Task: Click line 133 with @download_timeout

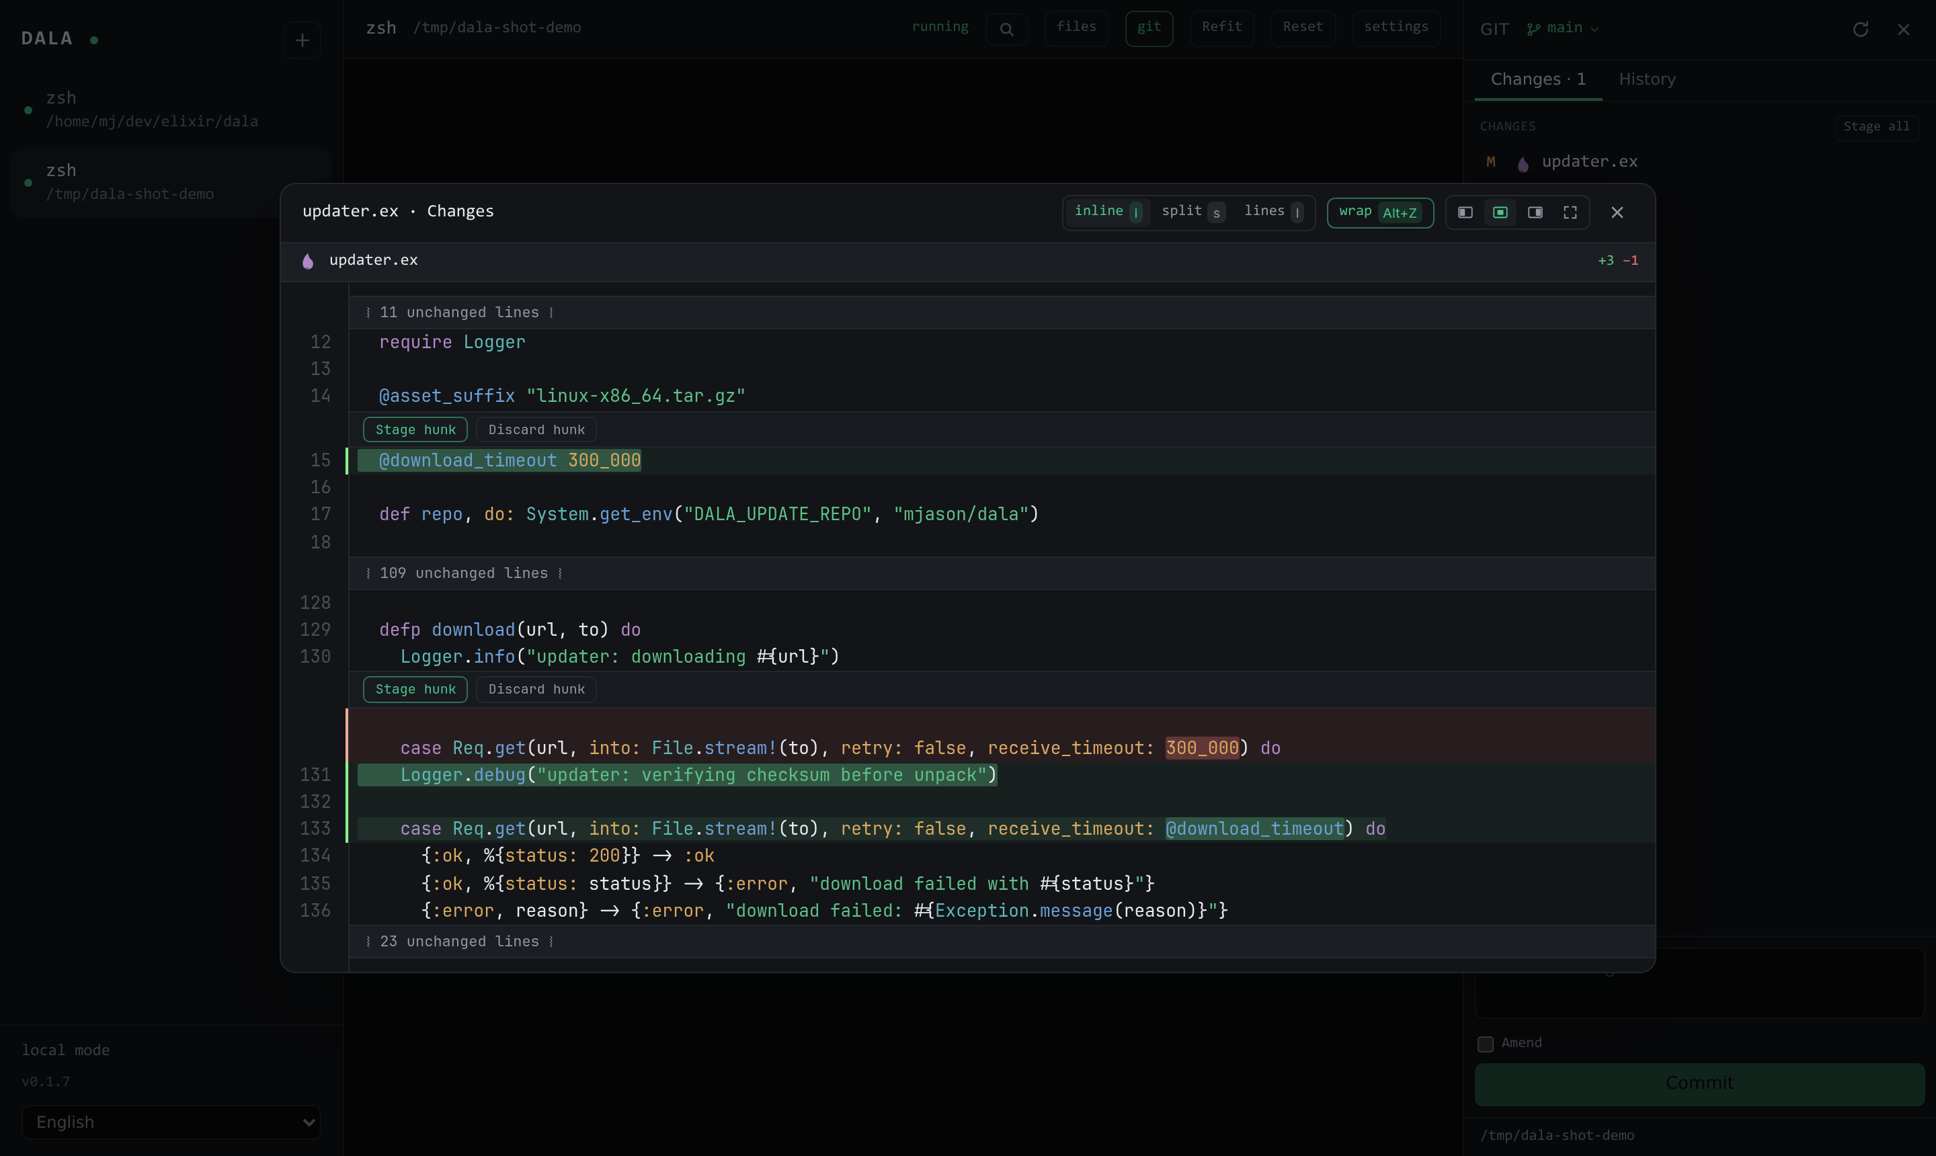Action: pyautogui.click(x=1002, y=829)
